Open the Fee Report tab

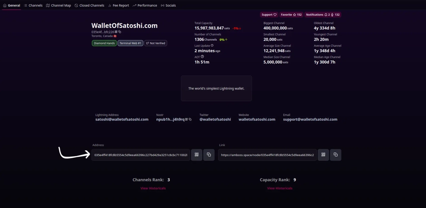118,5
